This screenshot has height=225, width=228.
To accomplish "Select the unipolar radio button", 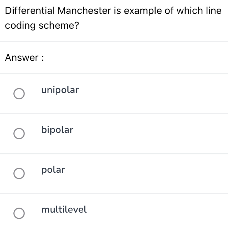I will [19, 94].
